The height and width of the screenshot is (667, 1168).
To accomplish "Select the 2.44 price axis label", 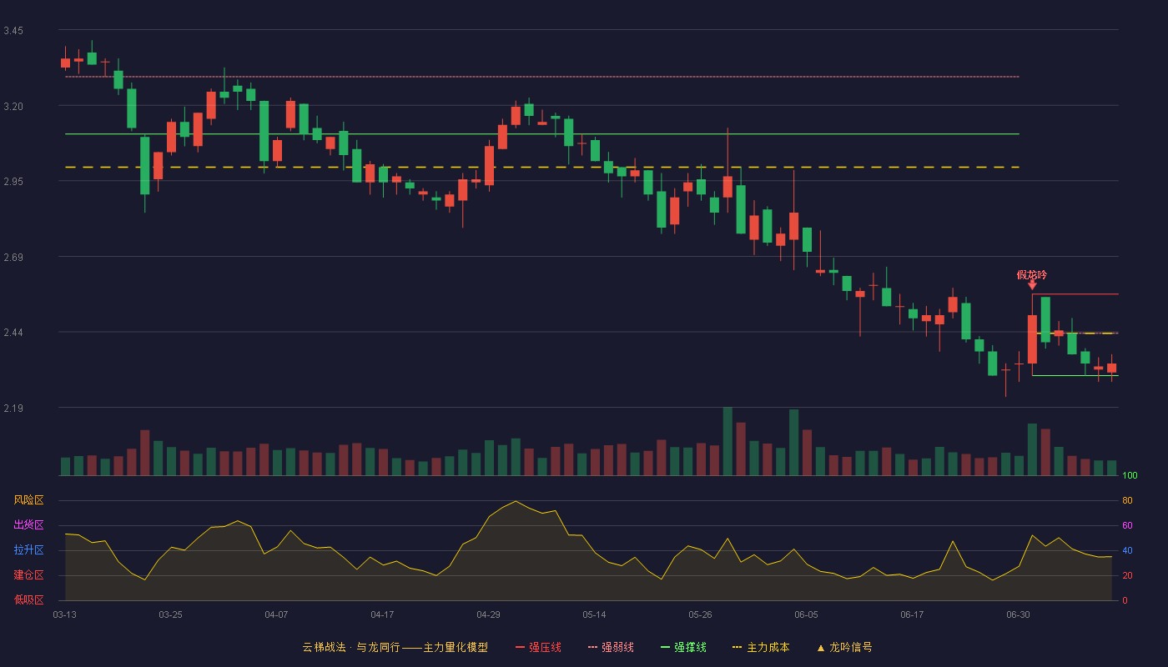I will (13, 333).
